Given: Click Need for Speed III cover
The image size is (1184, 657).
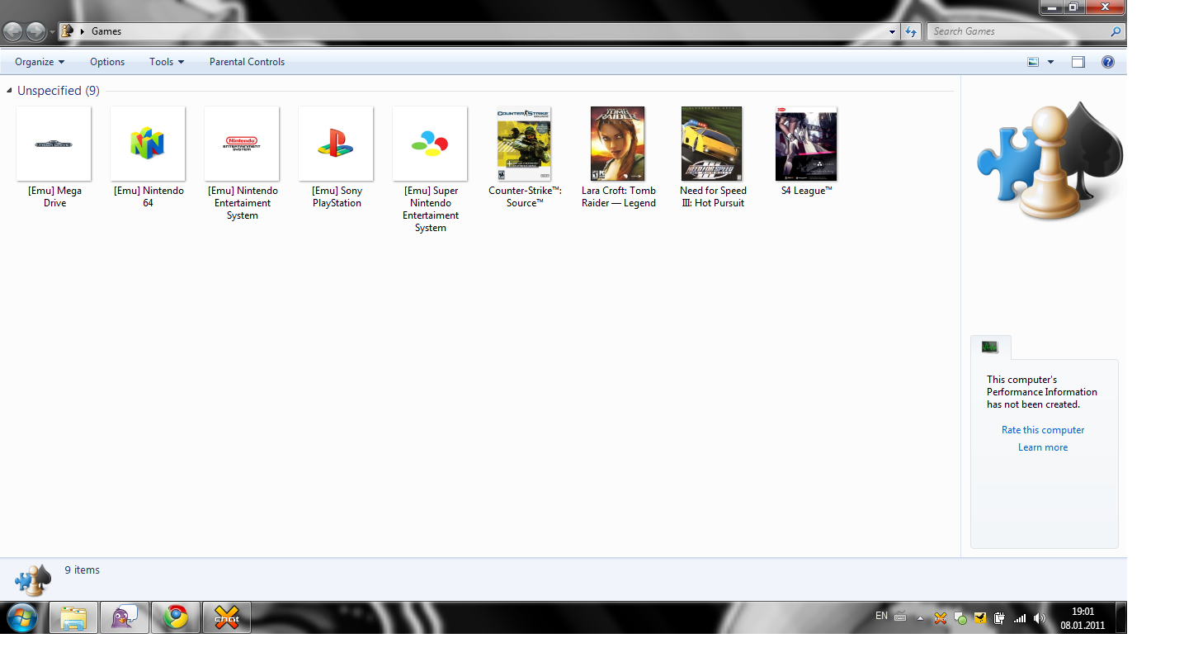Looking at the screenshot, I should pos(711,144).
